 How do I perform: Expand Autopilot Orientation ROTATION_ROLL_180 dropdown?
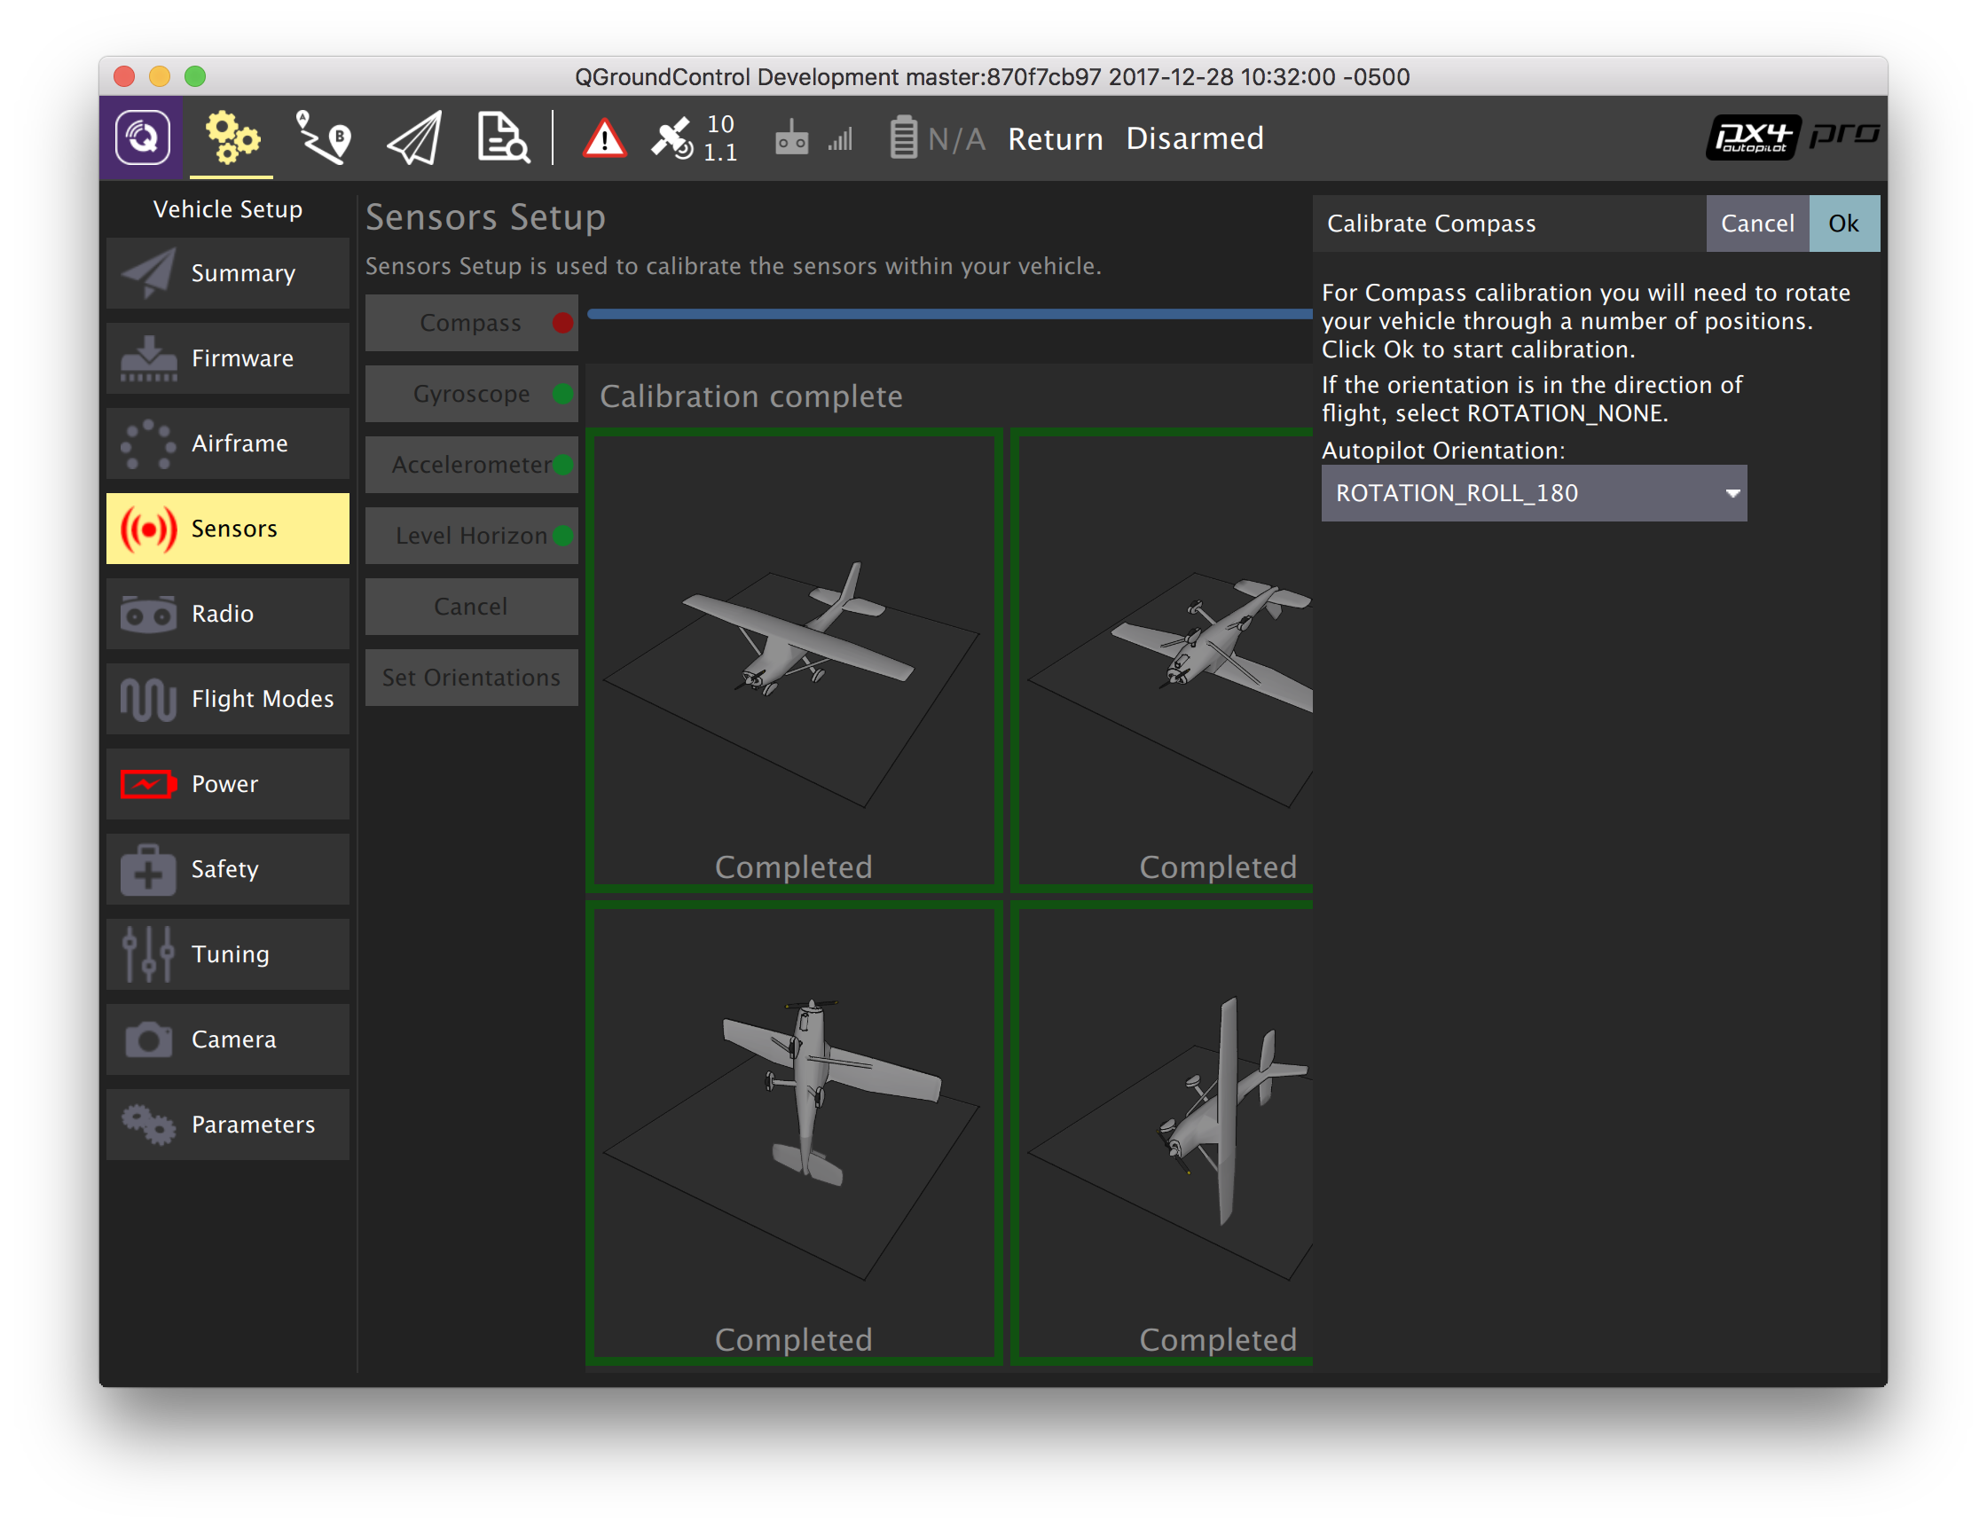tap(1533, 493)
